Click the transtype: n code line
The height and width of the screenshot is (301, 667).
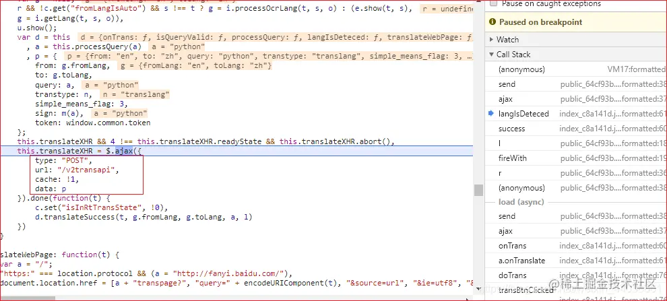pos(63,94)
